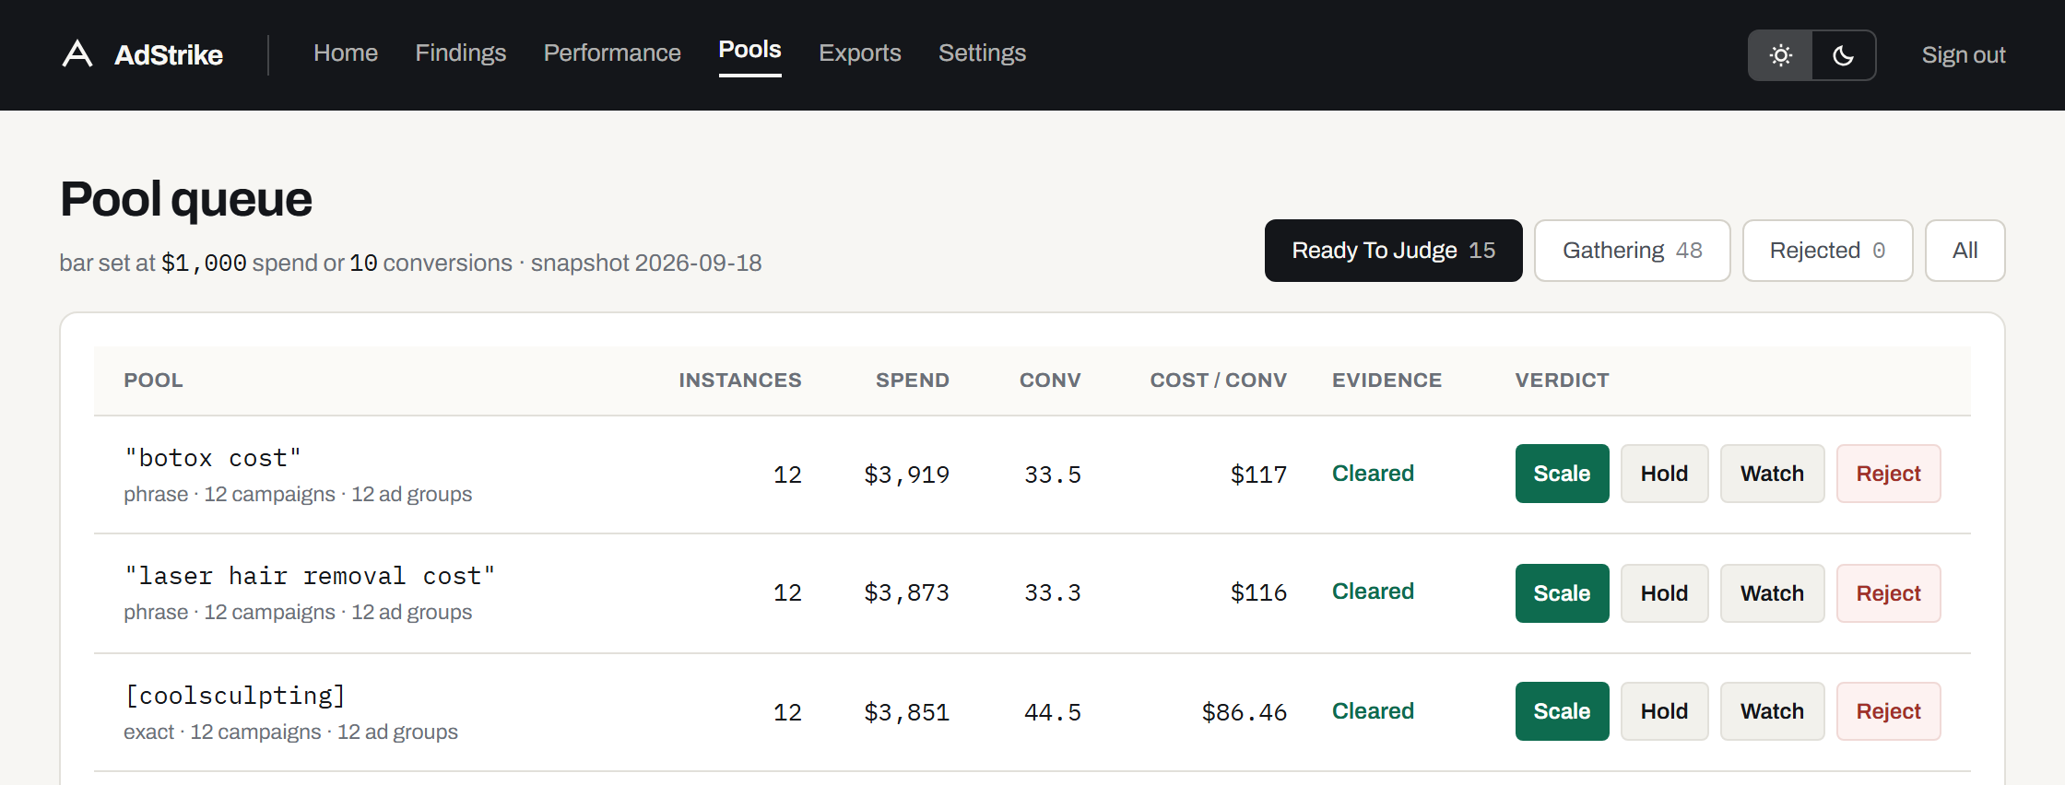Open the Home nav item
The width and height of the screenshot is (2065, 785).
[x=346, y=53]
